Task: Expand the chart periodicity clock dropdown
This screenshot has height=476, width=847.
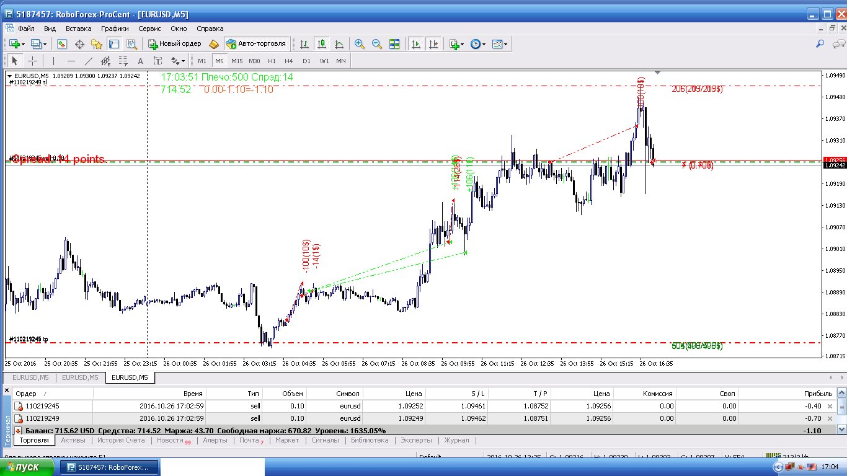Action: [478, 44]
